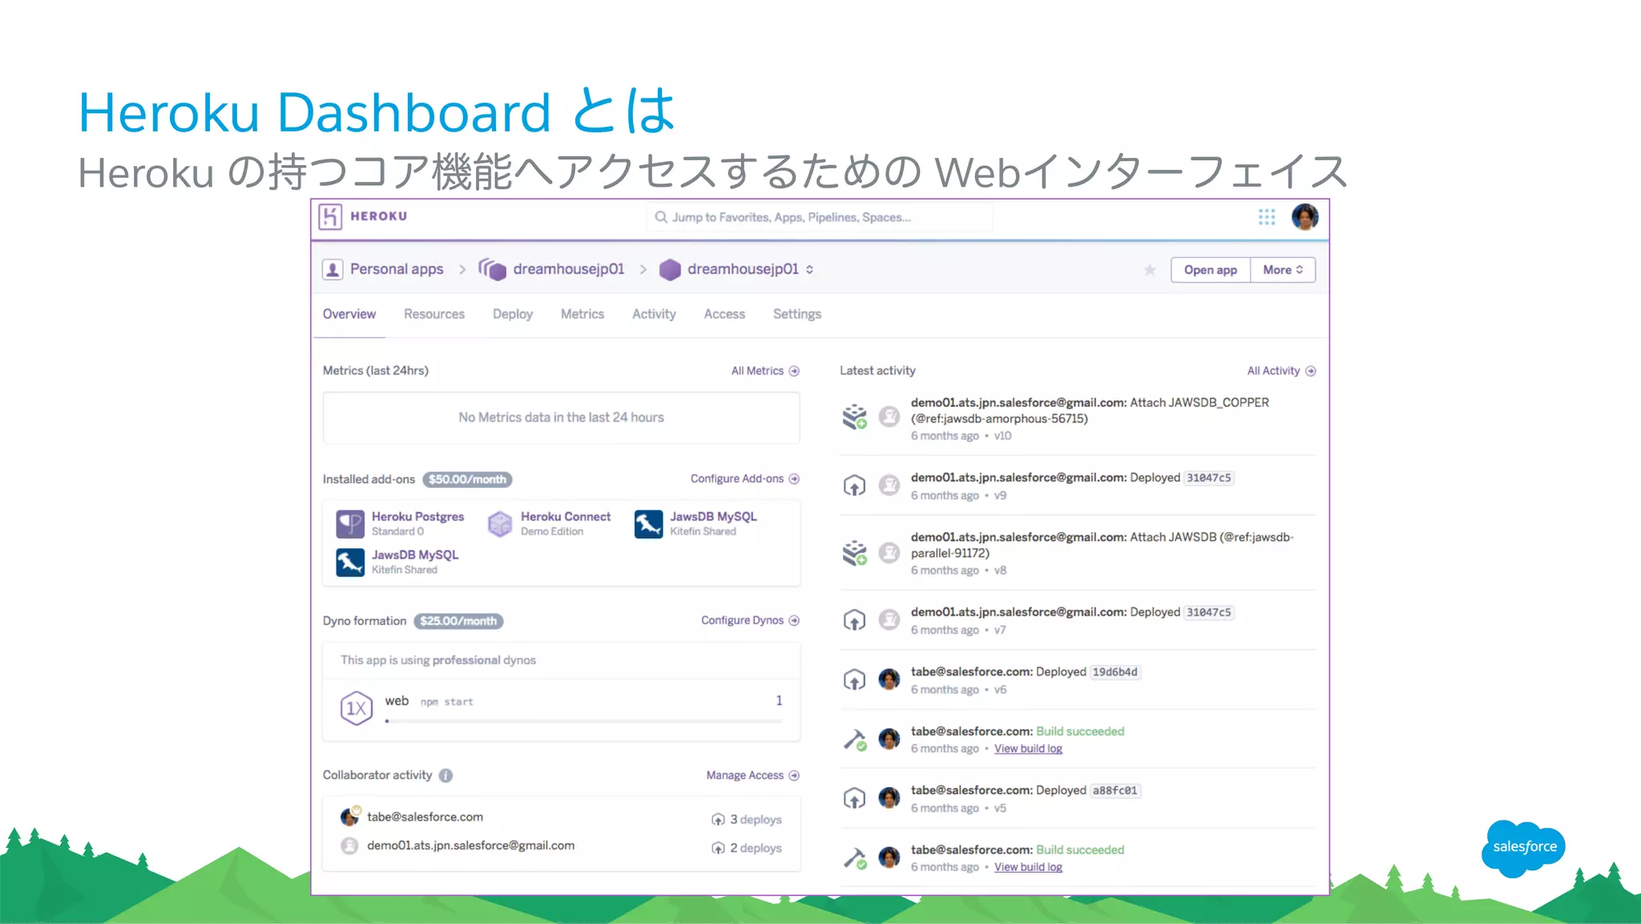Click the deploy icon for version v9

[854, 485]
